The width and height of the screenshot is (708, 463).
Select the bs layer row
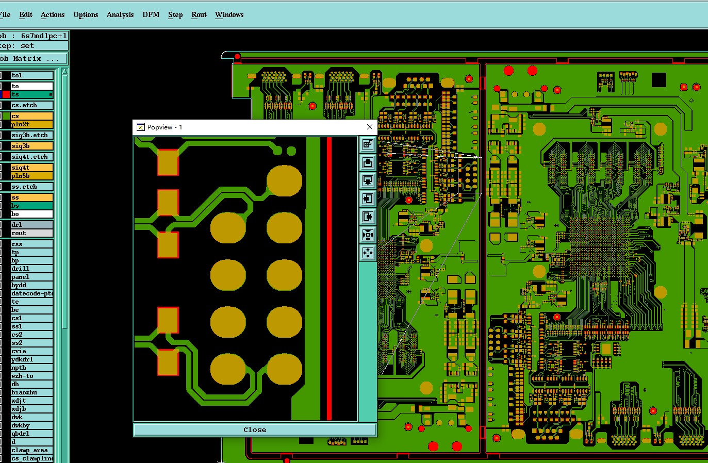(31, 206)
